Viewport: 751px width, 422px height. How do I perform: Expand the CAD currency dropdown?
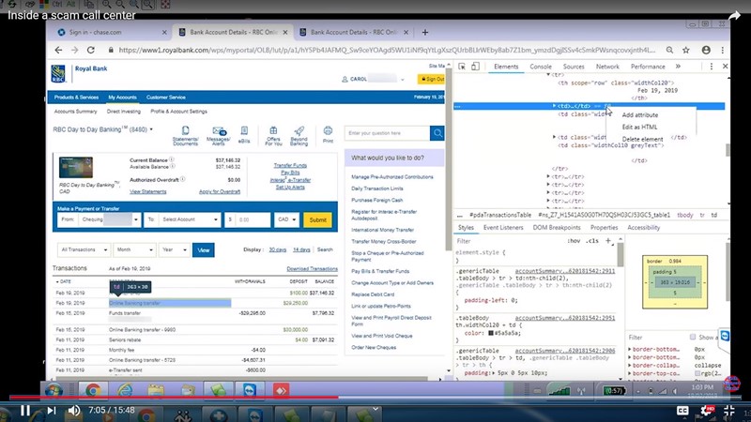point(286,219)
